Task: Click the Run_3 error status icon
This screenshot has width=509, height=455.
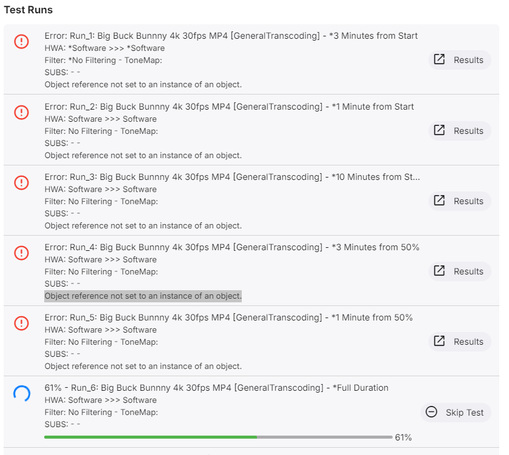Action: pos(21,183)
